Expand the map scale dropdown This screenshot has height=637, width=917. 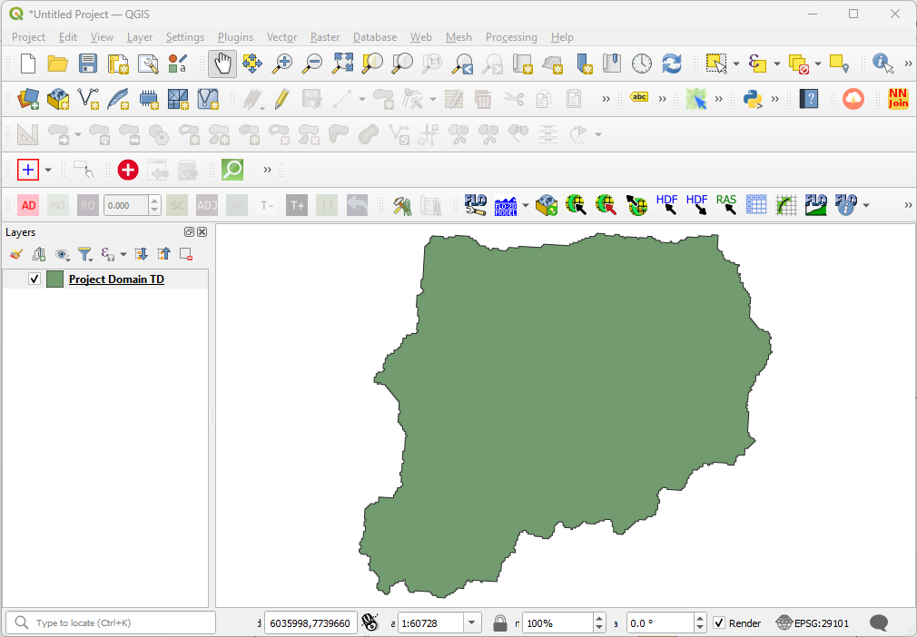tap(472, 623)
